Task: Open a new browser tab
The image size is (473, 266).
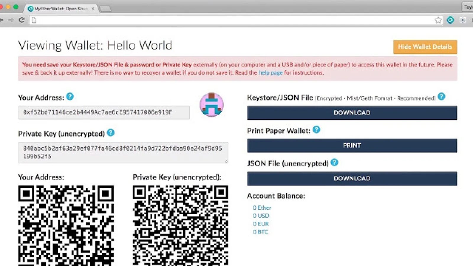Action: tap(105, 9)
